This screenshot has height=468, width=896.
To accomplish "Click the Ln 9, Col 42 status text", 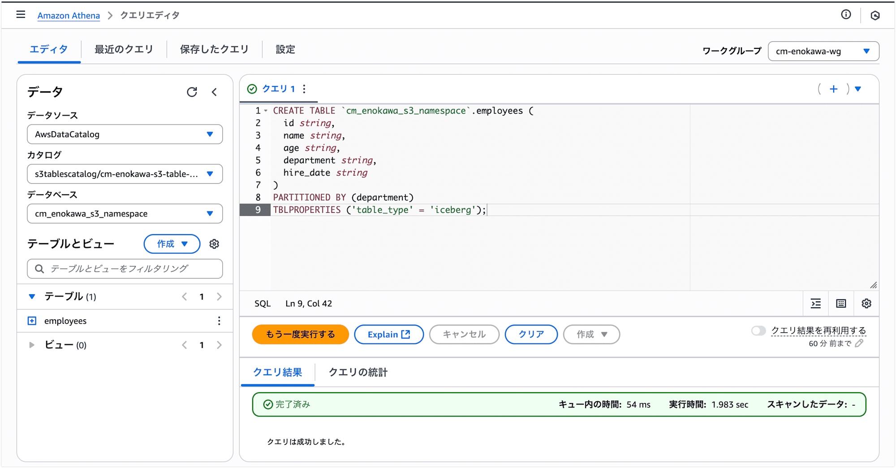I will pos(309,304).
